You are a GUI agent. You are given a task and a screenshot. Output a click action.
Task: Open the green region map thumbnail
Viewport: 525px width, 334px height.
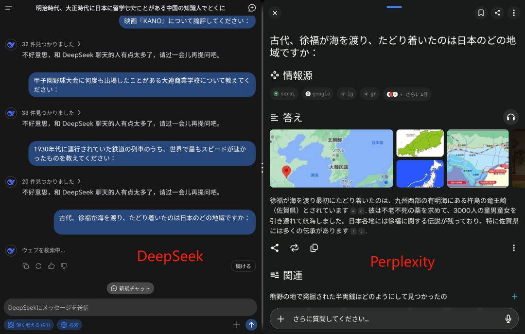click(420, 143)
